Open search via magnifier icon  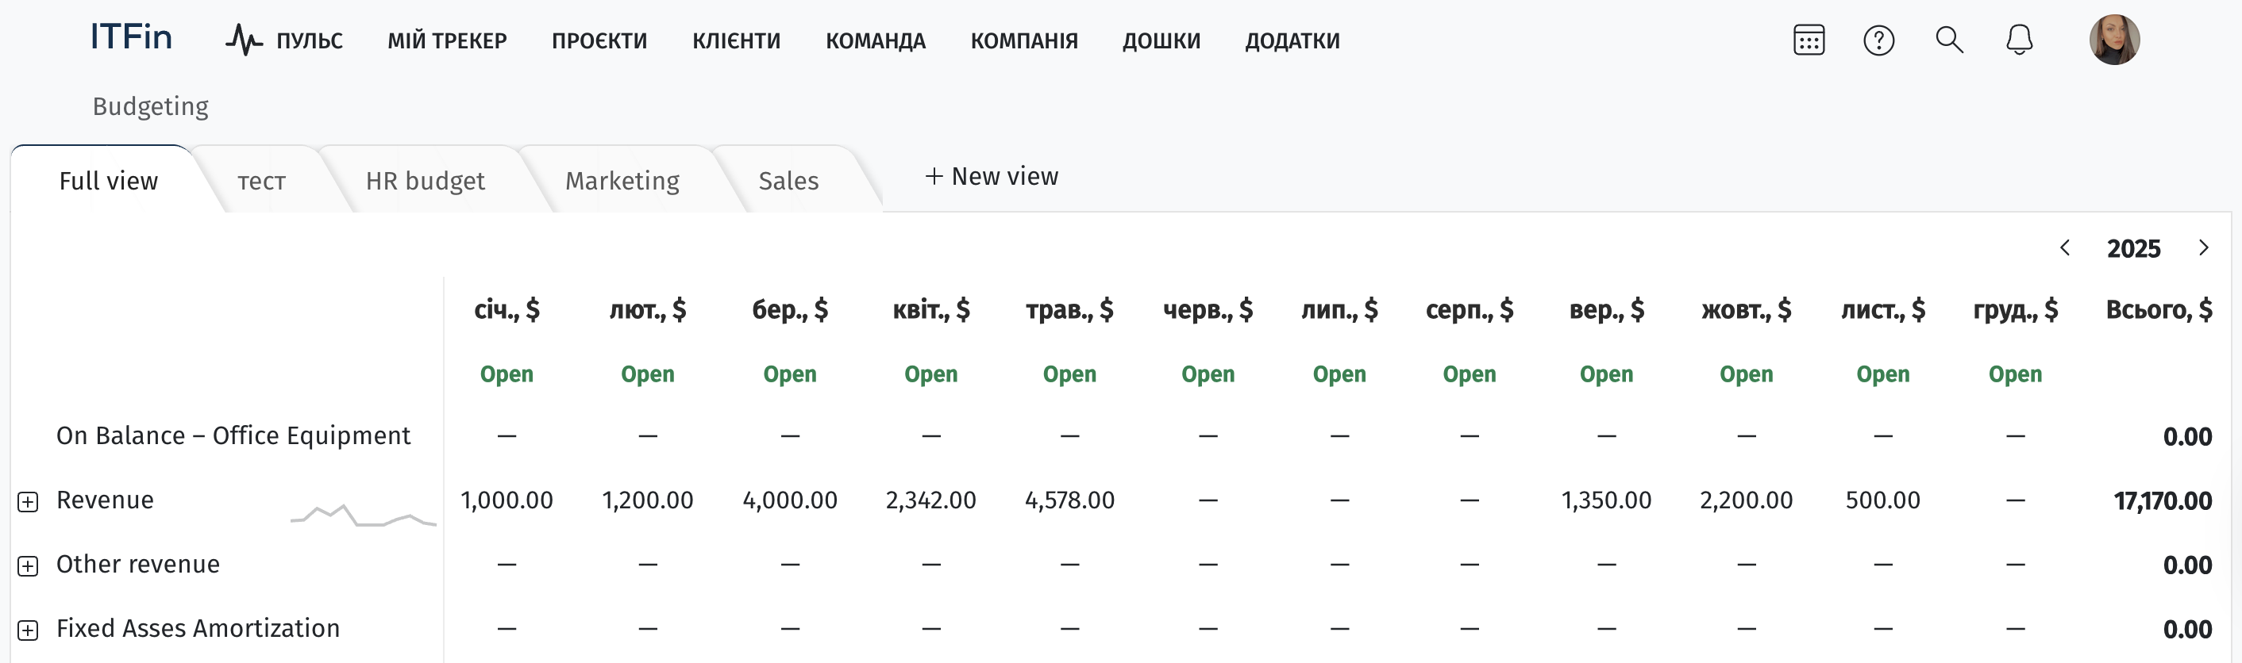tap(1949, 40)
